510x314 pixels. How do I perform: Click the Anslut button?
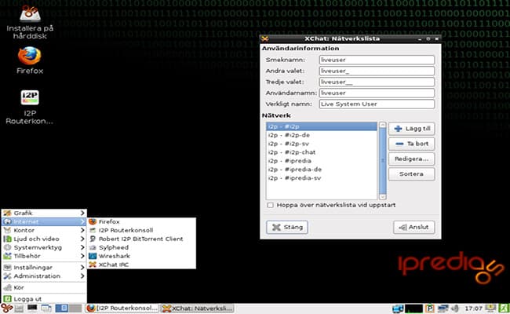[414, 227]
